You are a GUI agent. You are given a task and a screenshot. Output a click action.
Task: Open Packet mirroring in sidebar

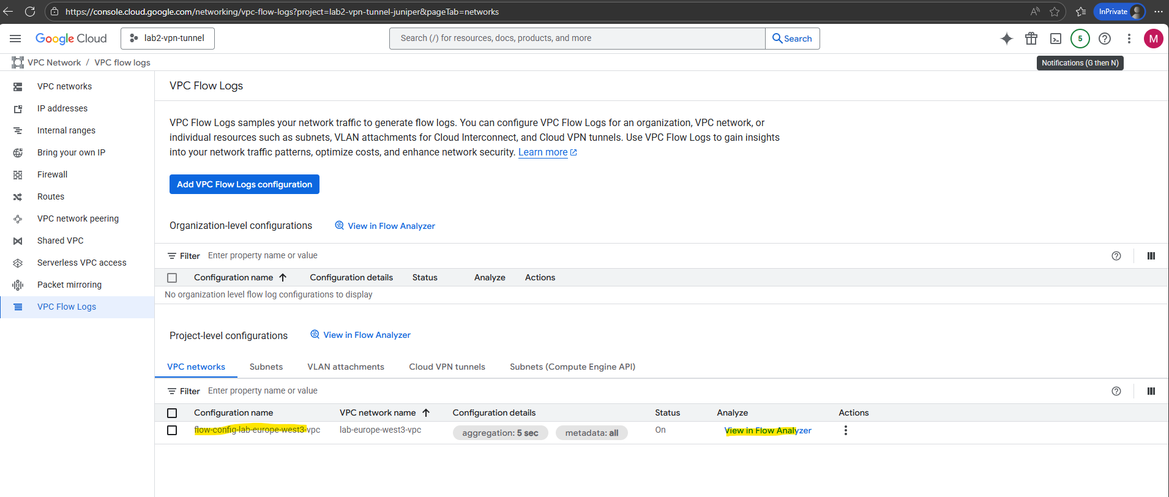coord(77,285)
